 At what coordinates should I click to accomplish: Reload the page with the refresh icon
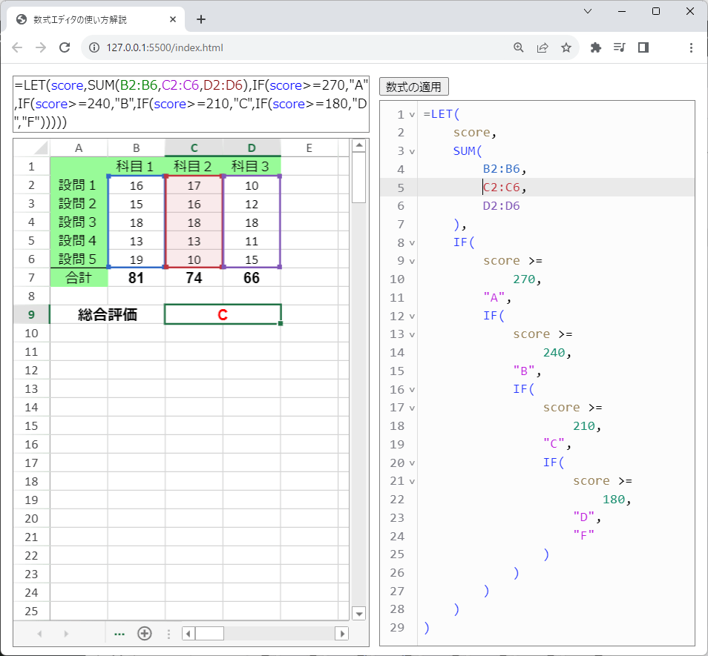pos(65,47)
